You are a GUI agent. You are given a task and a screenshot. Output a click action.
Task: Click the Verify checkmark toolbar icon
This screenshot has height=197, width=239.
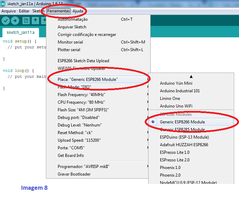(6, 20)
